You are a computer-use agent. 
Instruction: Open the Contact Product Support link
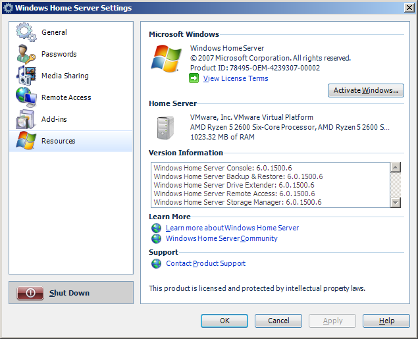click(x=205, y=263)
